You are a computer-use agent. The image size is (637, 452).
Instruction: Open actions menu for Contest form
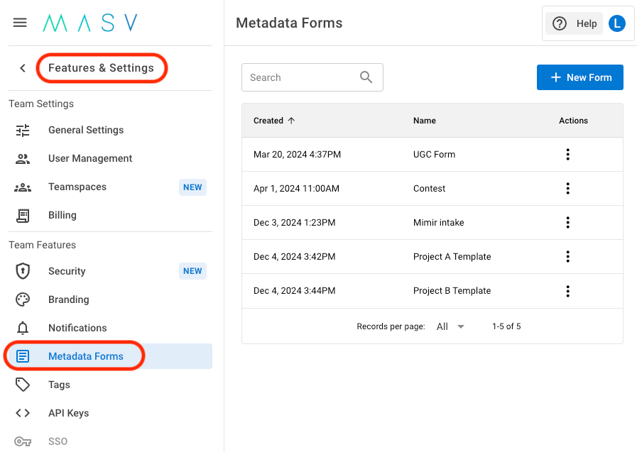[568, 188]
